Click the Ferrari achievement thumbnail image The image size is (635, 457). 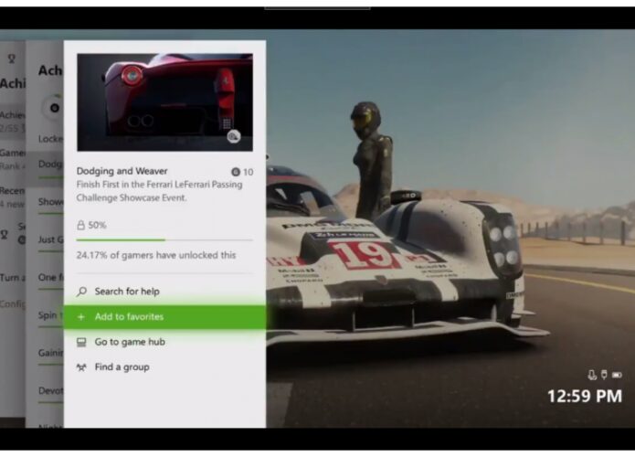pyautogui.click(x=164, y=102)
